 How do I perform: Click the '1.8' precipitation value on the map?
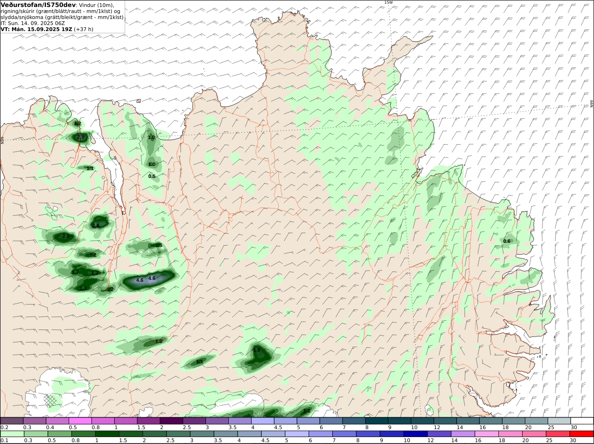pyautogui.click(x=257, y=350)
